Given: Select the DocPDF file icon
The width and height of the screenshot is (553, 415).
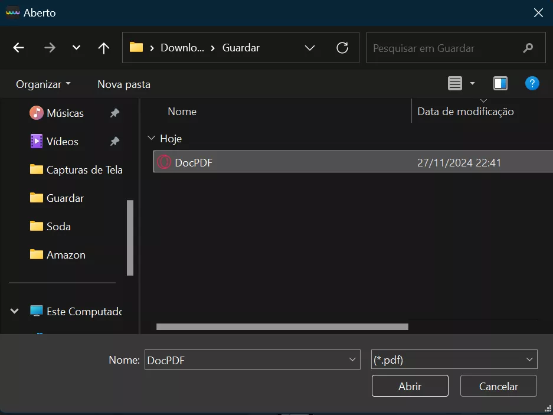Looking at the screenshot, I should tap(163, 162).
